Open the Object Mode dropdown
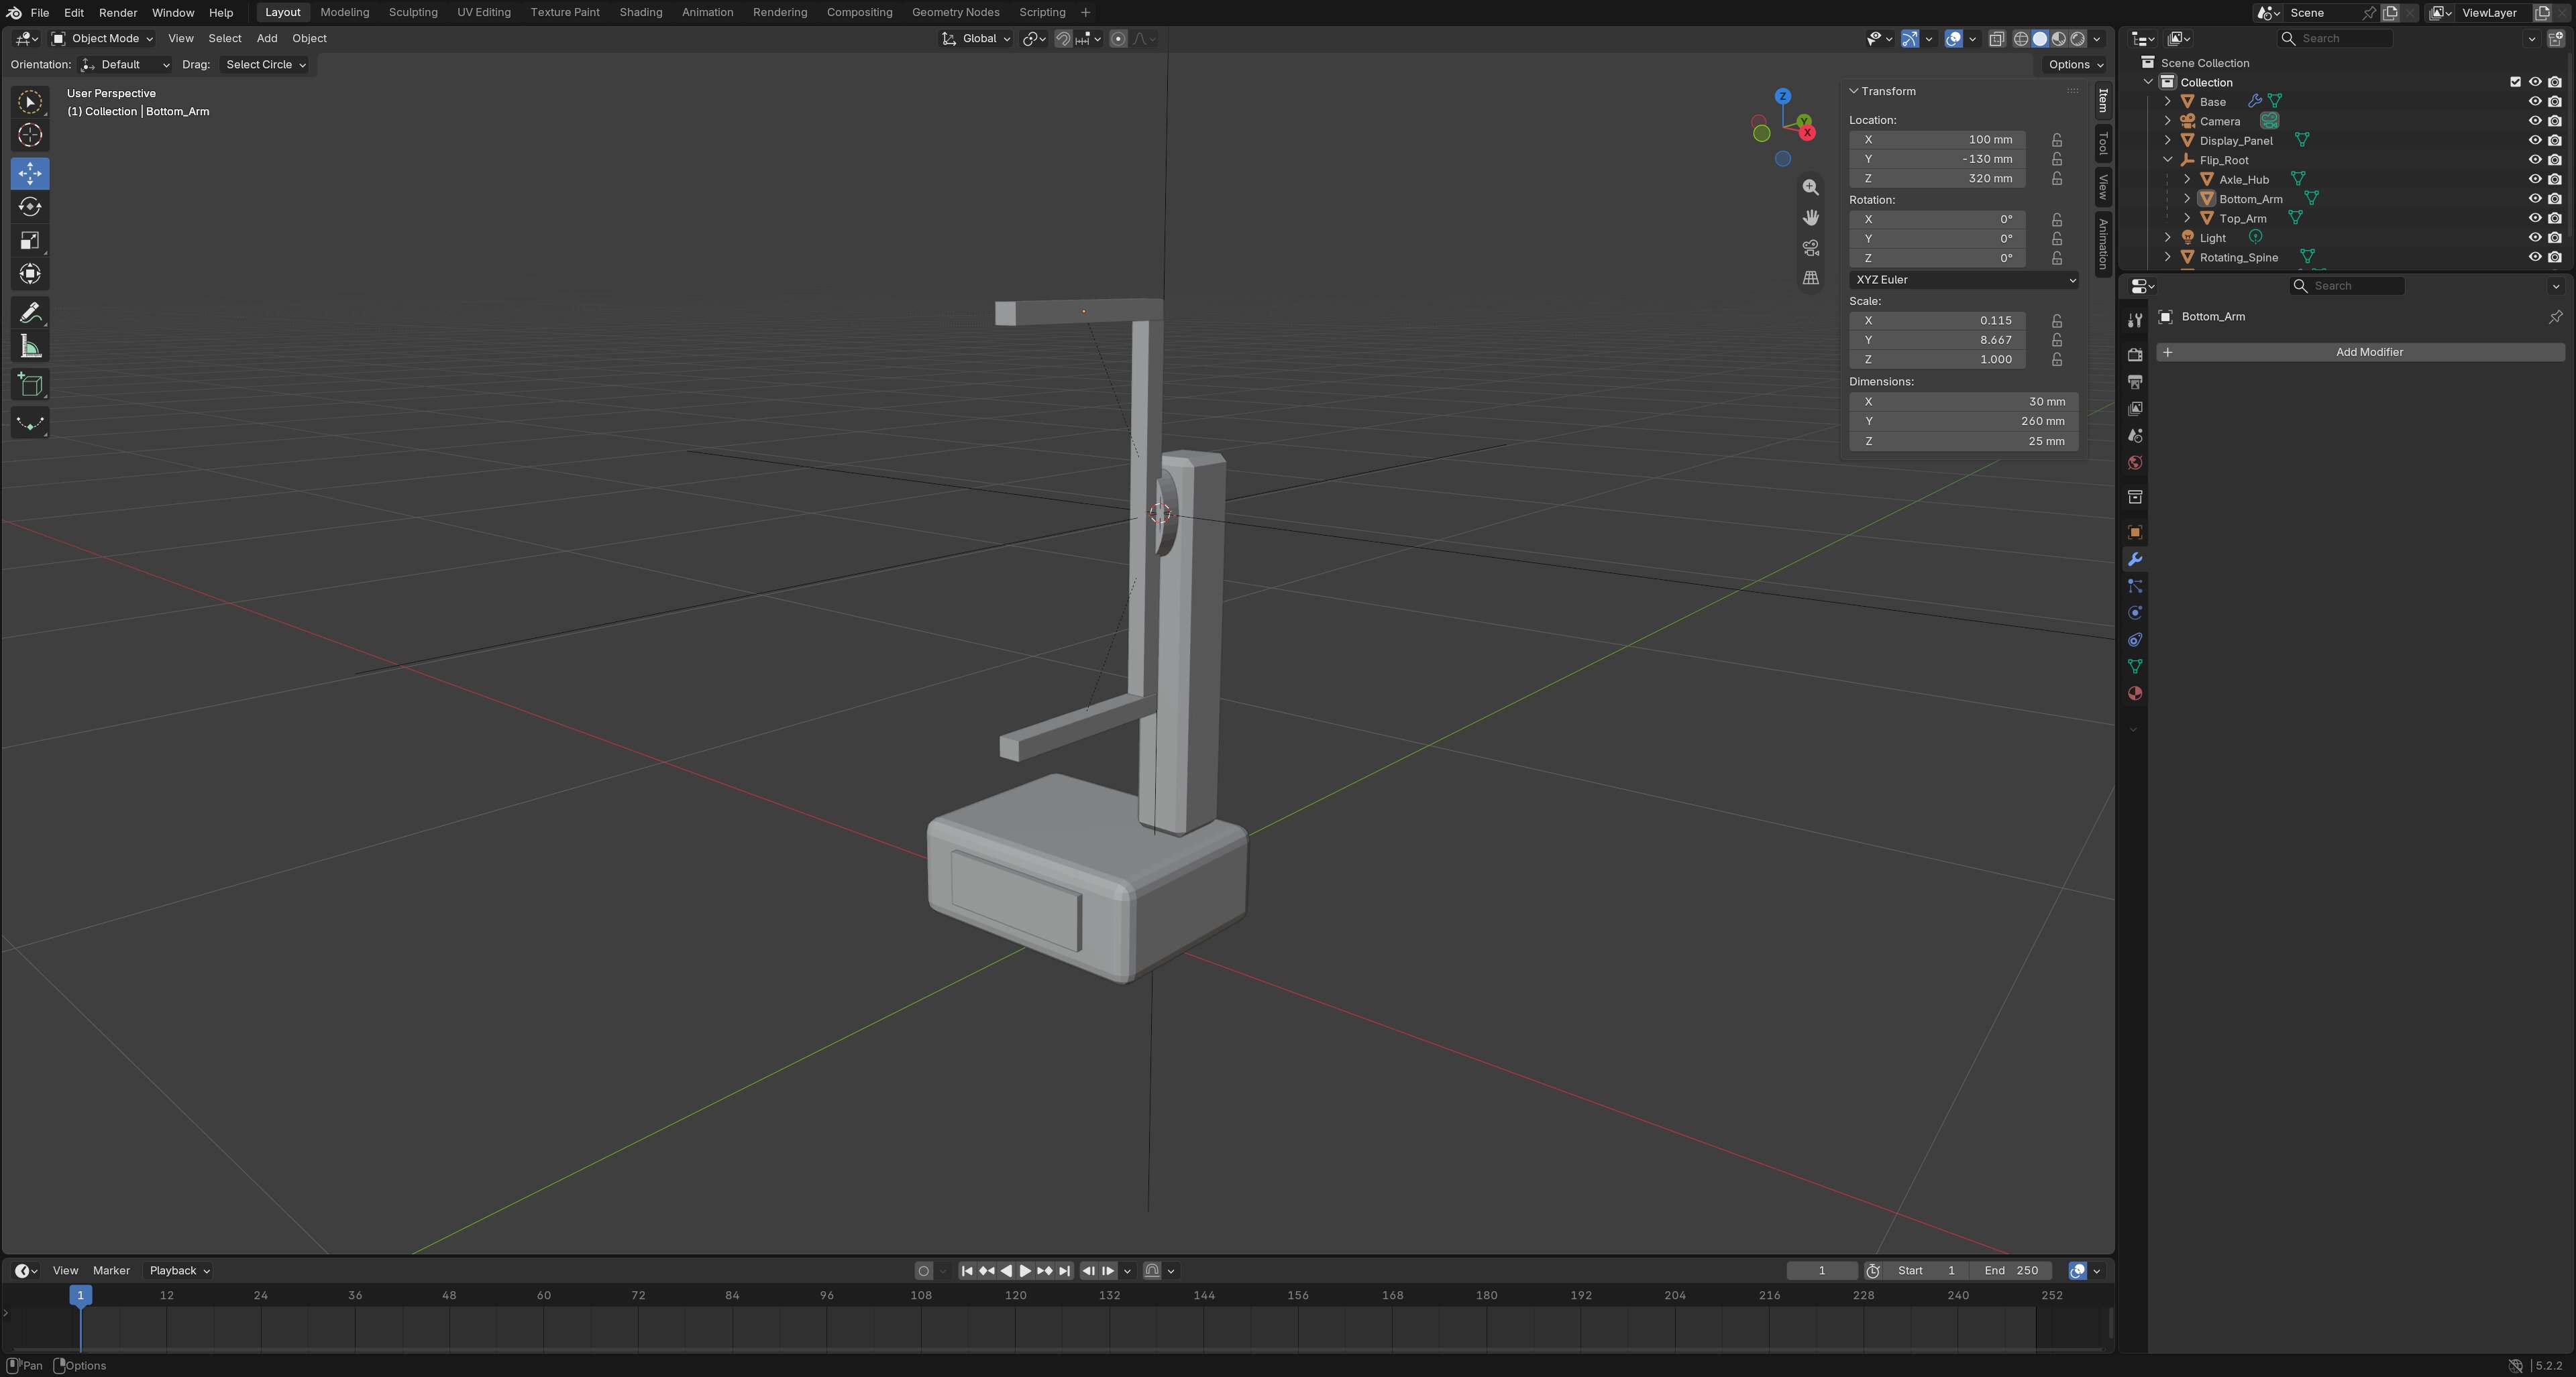Viewport: 2576px width, 1377px height. tap(102, 38)
